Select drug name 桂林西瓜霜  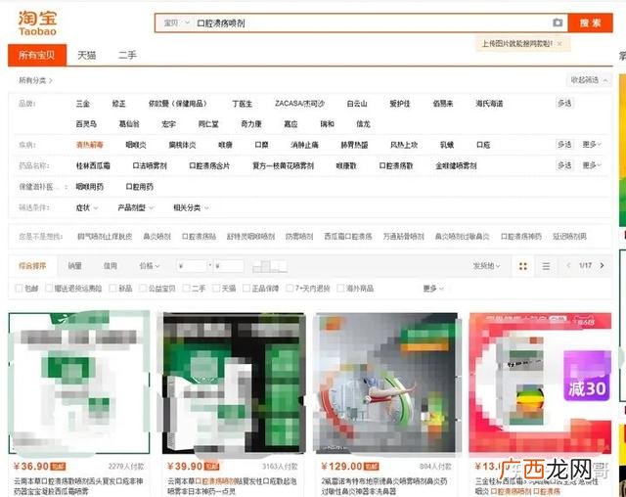click(93, 165)
